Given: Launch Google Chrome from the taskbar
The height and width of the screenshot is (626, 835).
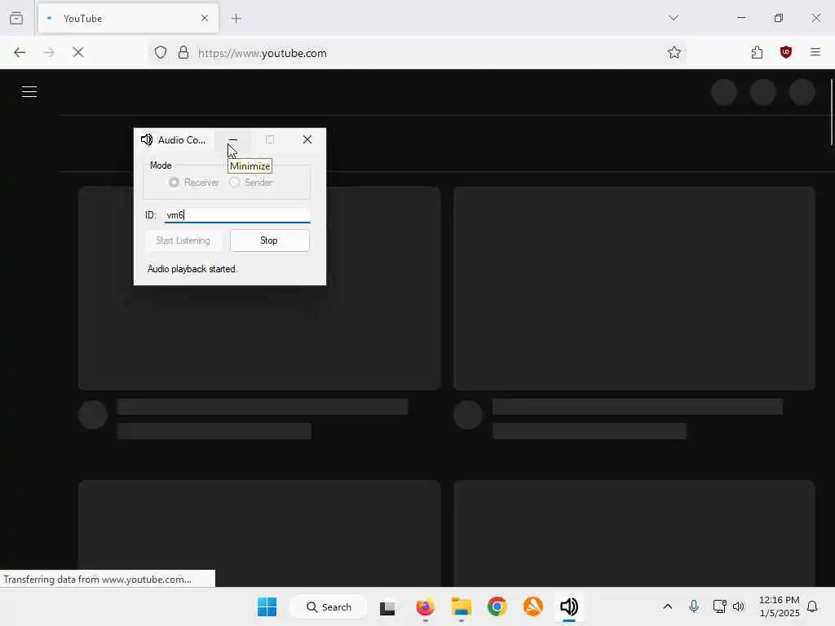Looking at the screenshot, I should point(497,606).
